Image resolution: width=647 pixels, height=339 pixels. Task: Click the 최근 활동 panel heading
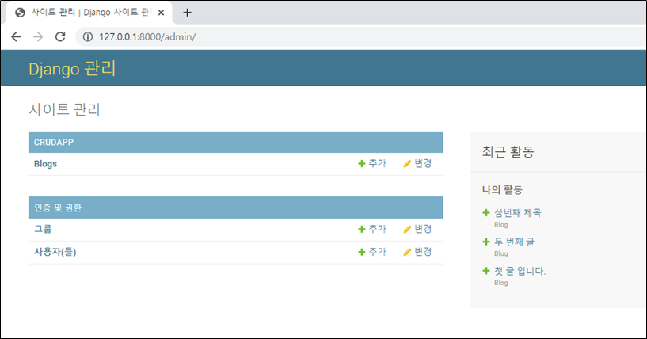[x=508, y=151]
